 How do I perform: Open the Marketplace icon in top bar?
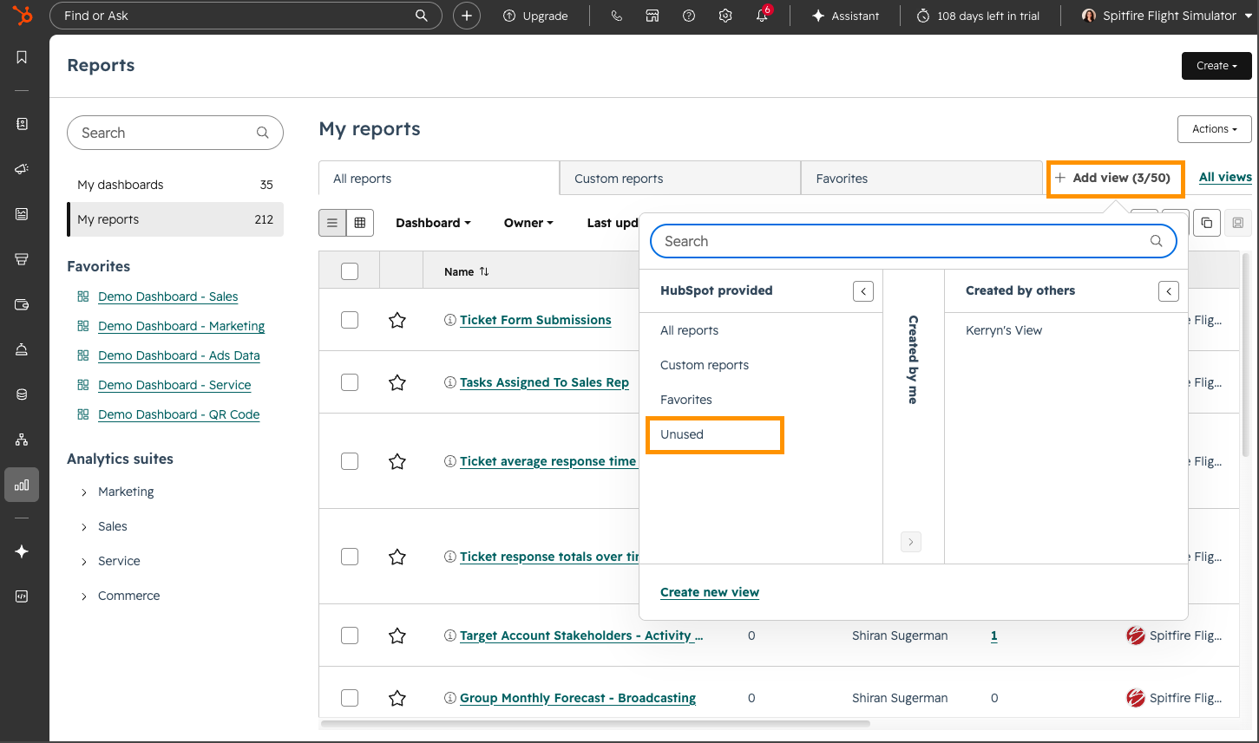[652, 15]
